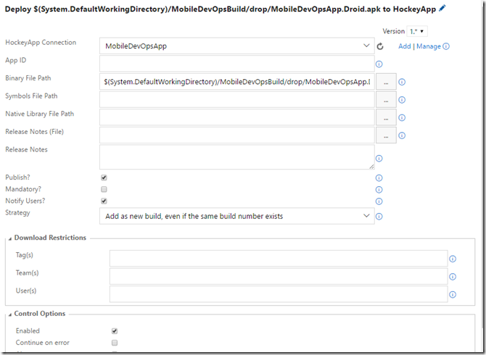
Task: View info about the Publish option
Action: 379,177
